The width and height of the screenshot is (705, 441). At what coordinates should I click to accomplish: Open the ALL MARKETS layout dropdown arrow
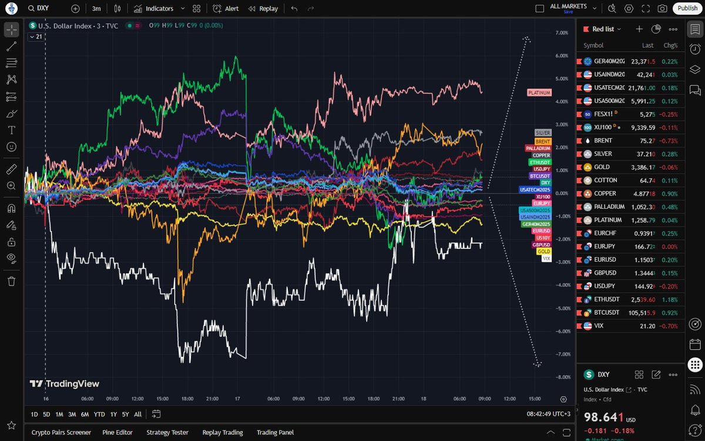[596, 9]
